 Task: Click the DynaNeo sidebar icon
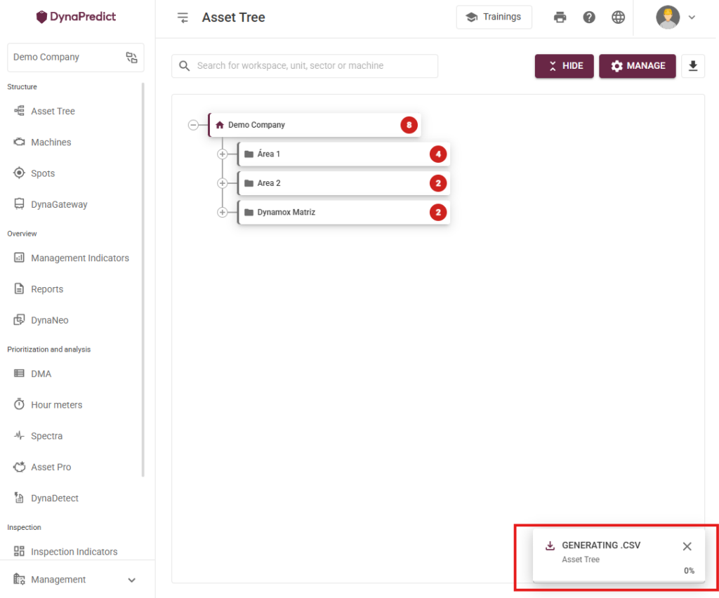[x=19, y=320]
